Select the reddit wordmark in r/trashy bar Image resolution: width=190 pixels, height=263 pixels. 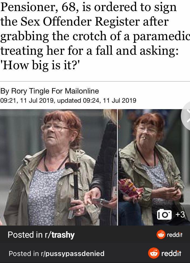coord(175,235)
